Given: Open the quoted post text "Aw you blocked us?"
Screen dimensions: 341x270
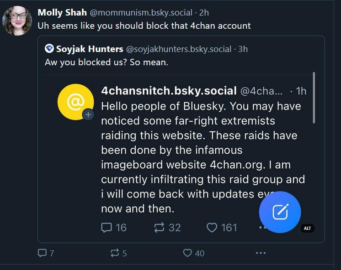Looking at the screenshot, I should click(107, 62).
